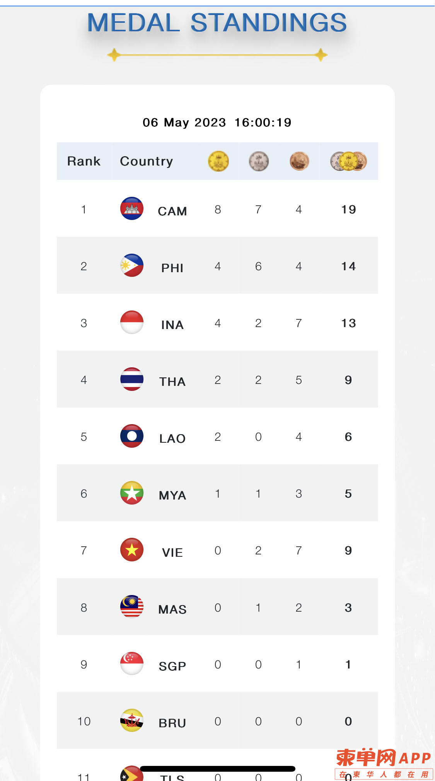435x781 pixels.
Task: Open the CAM country code link
Action: (x=172, y=211)
